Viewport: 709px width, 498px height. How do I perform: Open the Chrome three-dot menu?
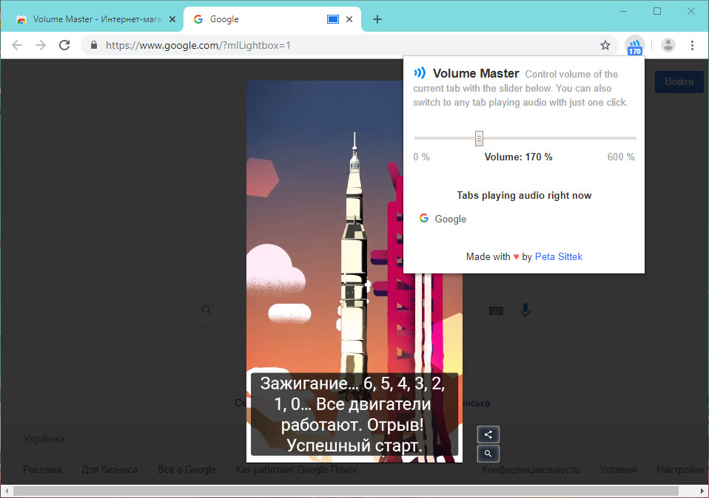[x=692, y=45]
